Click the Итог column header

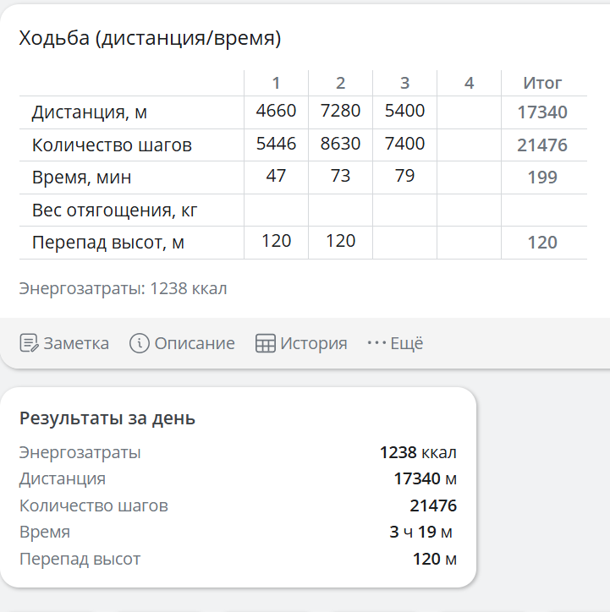[x=542, y=83]
